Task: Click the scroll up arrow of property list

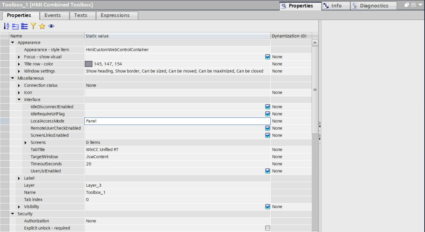Action: click(x=315, y=42)
